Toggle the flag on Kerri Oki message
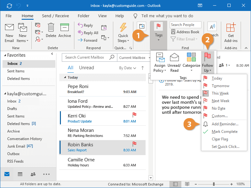Viewport: 251px width, 188px height. (134, 114)
